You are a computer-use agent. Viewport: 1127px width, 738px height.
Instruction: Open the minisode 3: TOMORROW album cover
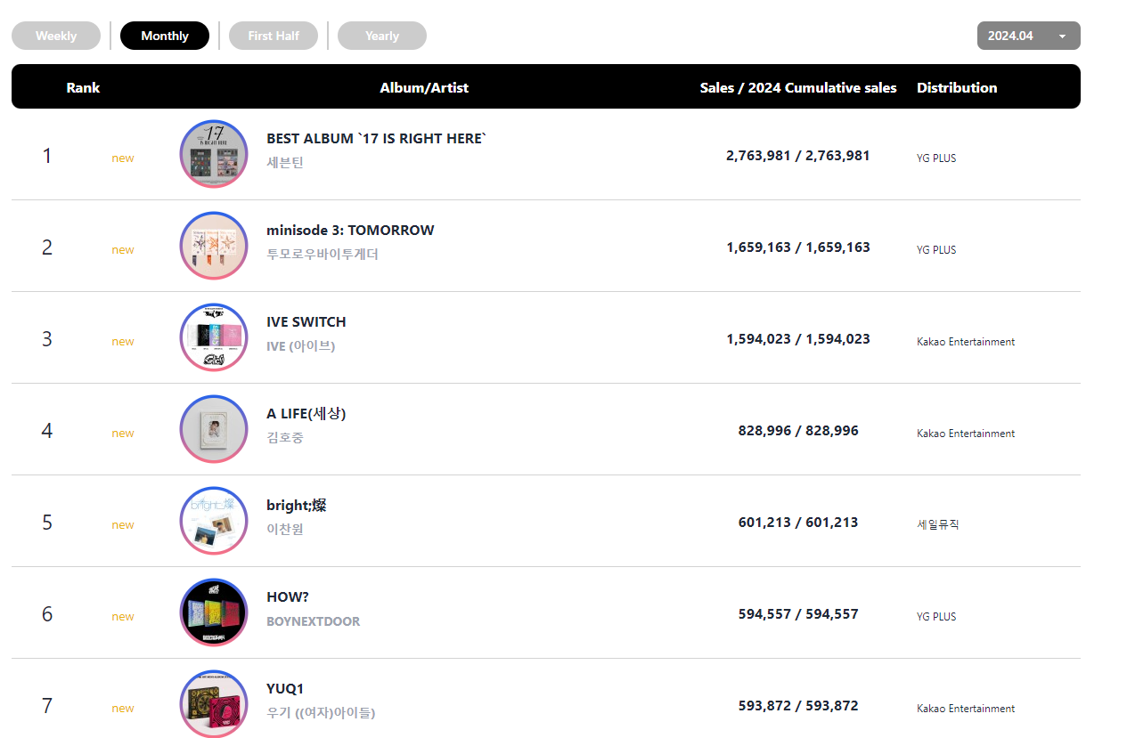[214, 246]
